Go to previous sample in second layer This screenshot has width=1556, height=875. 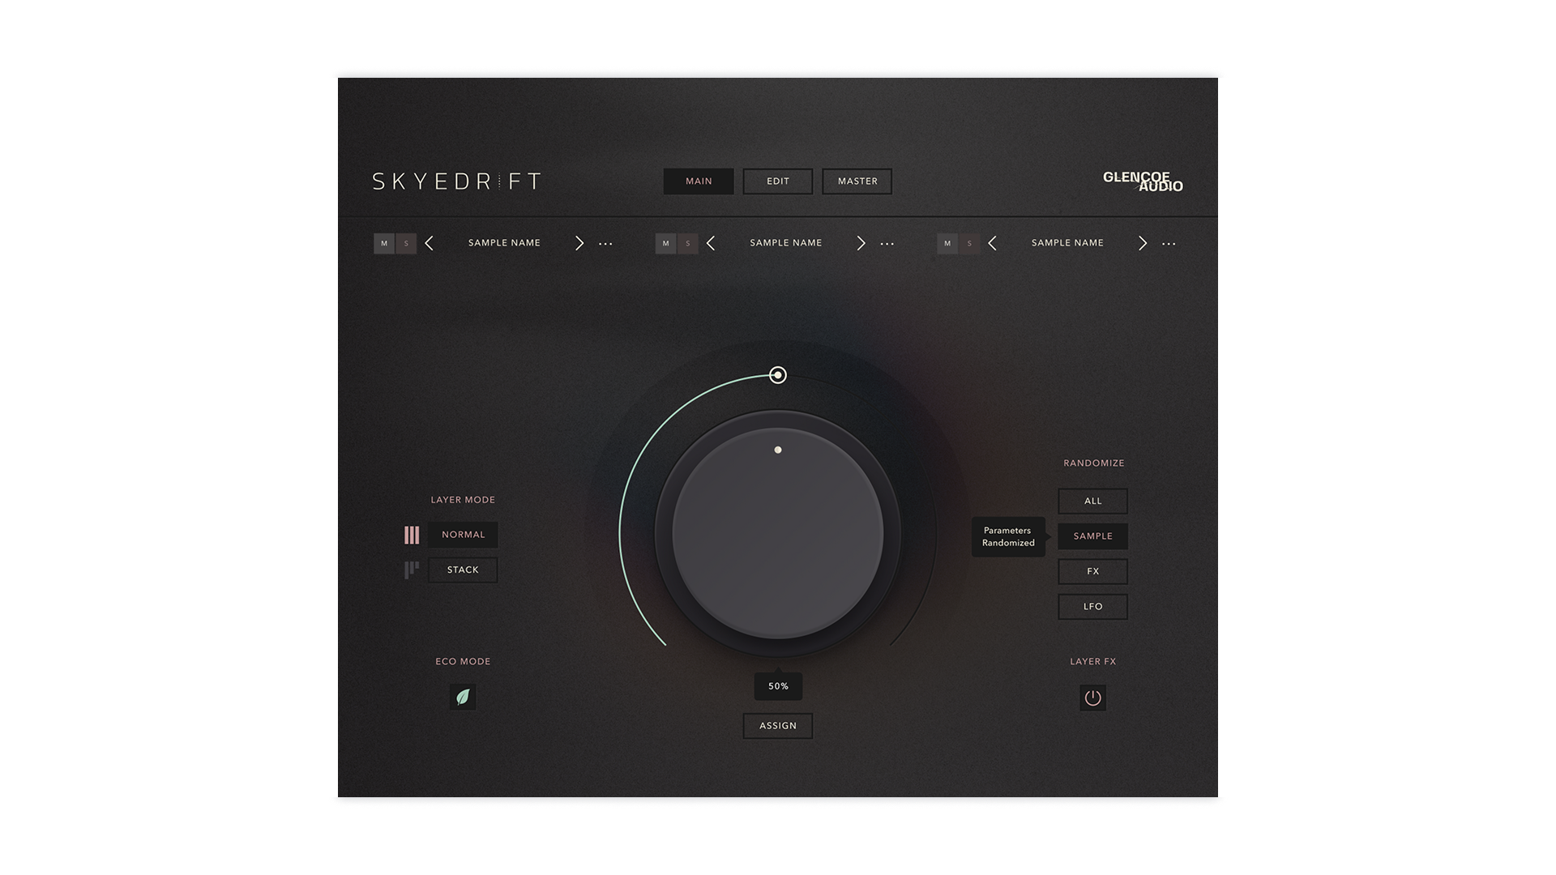(711, 243)
